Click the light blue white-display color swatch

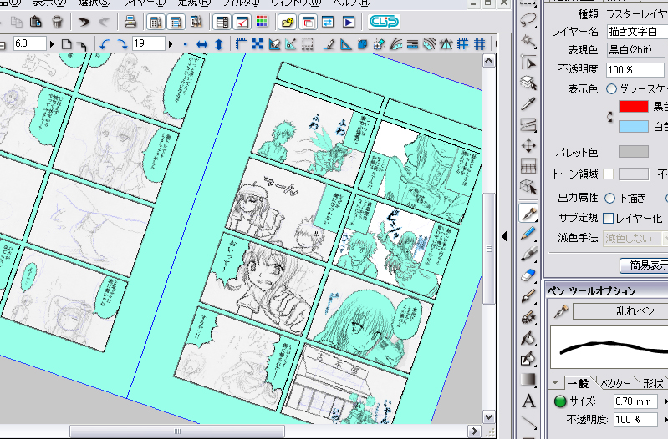(633, 126)
